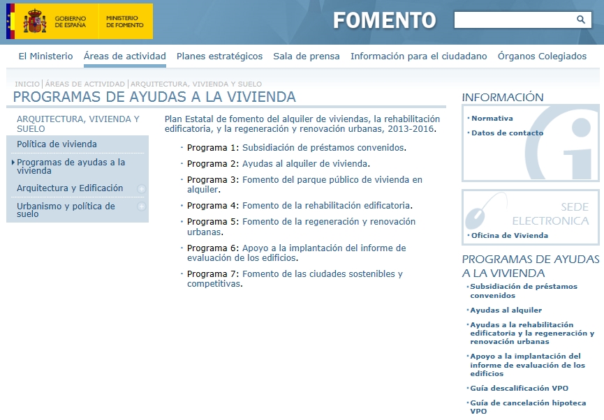Expand the Urbanismo y política de suelo submenu
604x420 pixels.
tap(141, 207)
